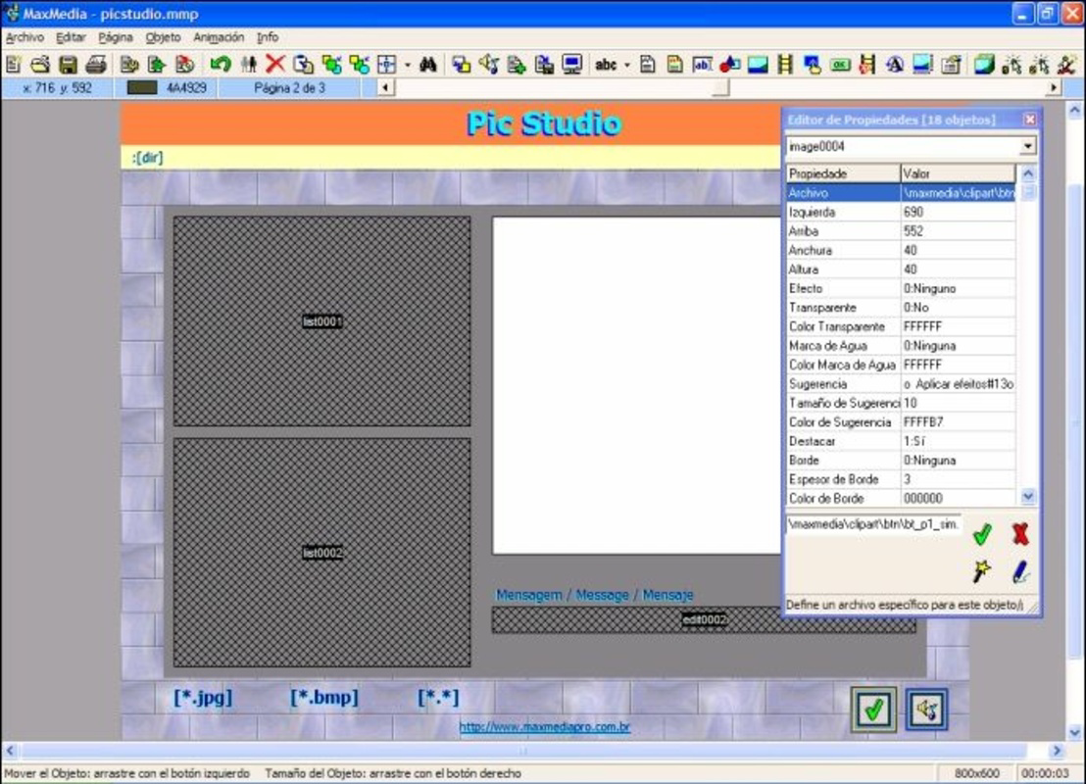1086x784 pixels.
Task: Click the [*.*] filter label
Action: point(438,697)
